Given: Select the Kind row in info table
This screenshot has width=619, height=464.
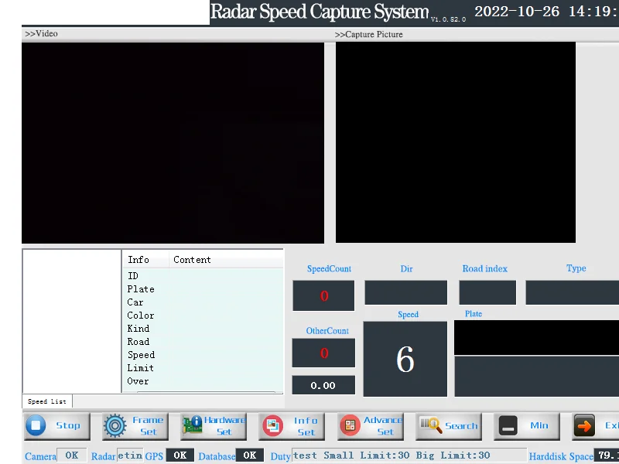Looking at the screenshot, I should pos(203,328).
